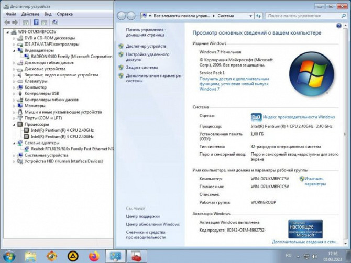Expand Дисковые устройства node
Viewport: 351px width, 263px height.
point(14,69)
